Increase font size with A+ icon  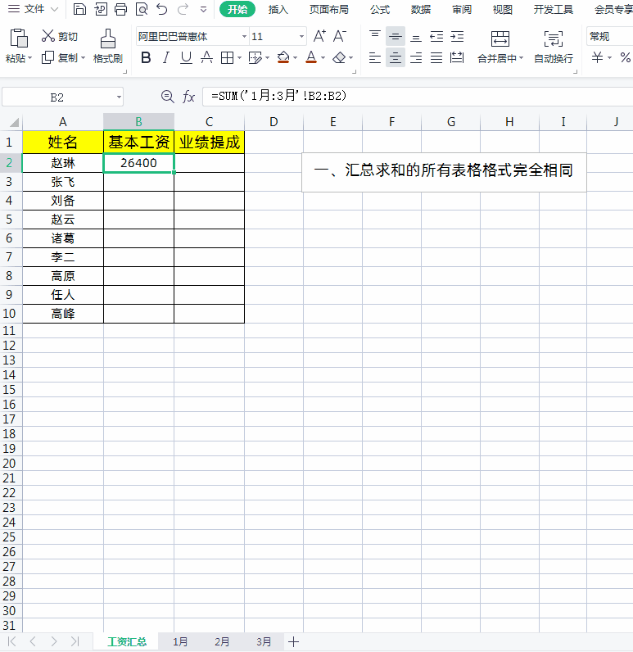point(319,36)
